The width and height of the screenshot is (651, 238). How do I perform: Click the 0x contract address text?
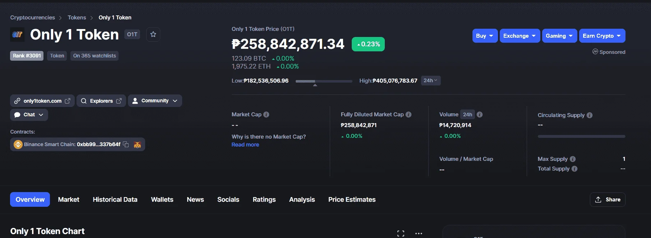[x=98, y=144]
